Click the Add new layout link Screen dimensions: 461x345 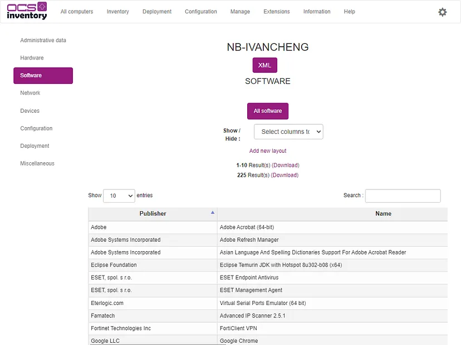click(x=268, y=151)
